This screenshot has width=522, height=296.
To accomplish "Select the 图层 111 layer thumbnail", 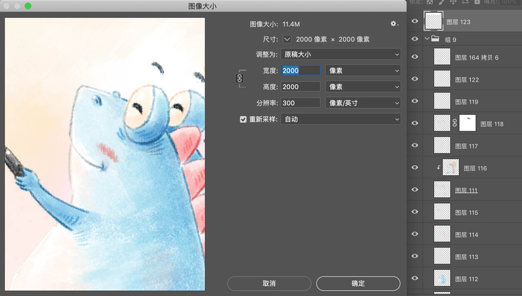I will coord(442,189).
